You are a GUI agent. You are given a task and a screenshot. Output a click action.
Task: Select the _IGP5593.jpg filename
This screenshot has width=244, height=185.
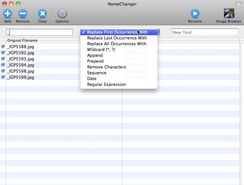[x=20, y=59]
